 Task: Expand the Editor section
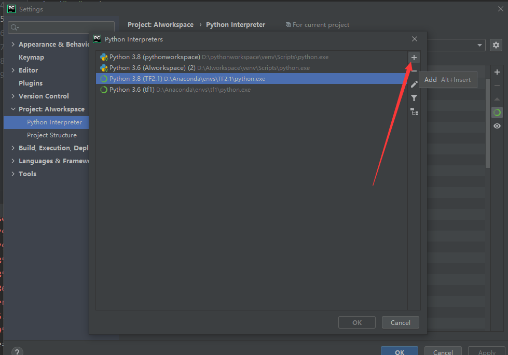(13, 70)
